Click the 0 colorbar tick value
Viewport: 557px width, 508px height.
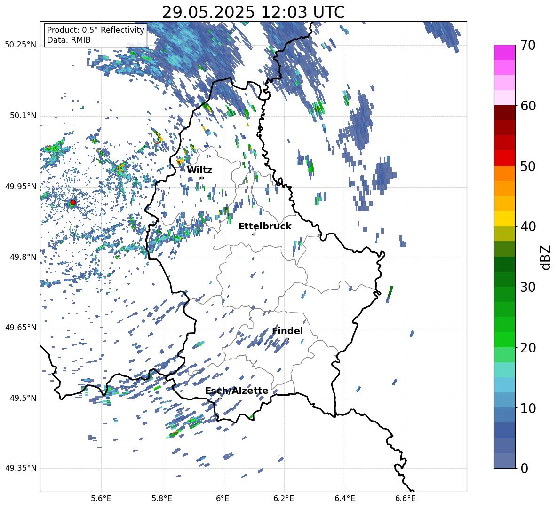coord(524,468)
